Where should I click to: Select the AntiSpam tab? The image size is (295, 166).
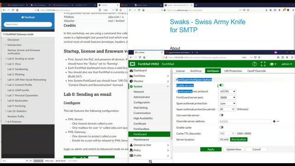[x=213, y=71]
